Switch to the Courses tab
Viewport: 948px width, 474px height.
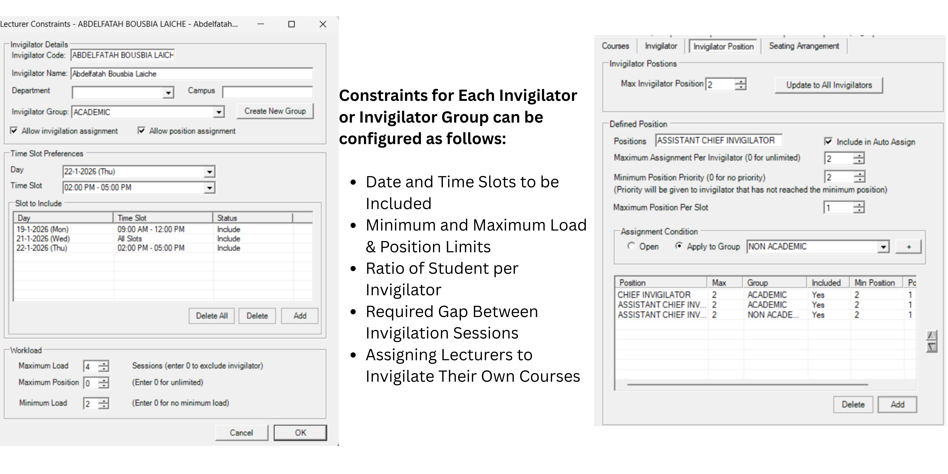pos(616,46)
